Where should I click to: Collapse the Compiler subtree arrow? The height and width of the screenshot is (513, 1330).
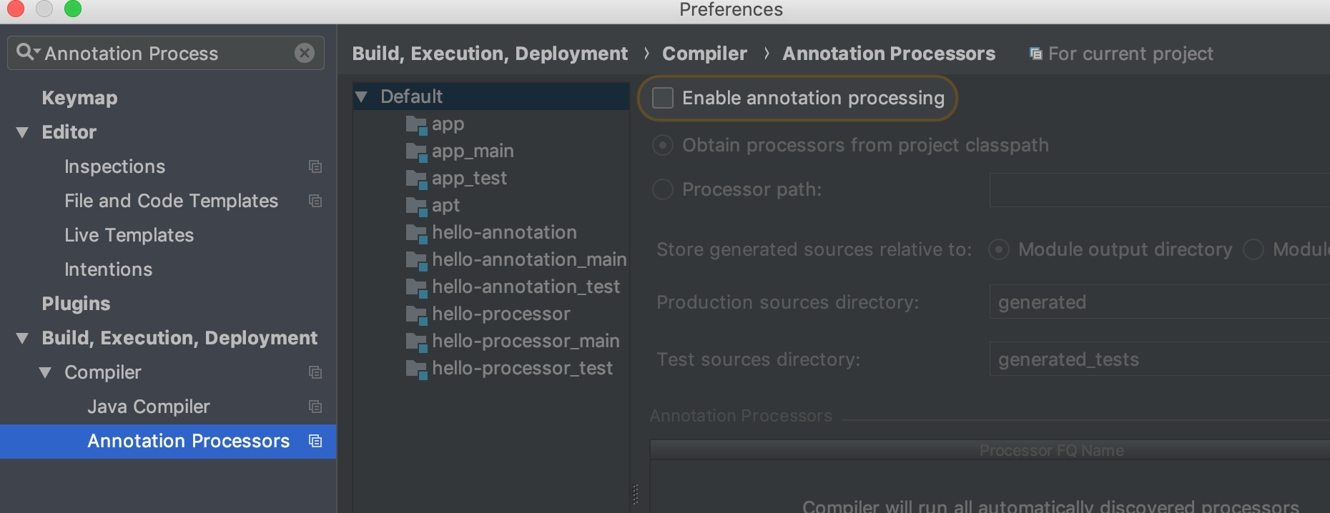(x=45, y=372)
